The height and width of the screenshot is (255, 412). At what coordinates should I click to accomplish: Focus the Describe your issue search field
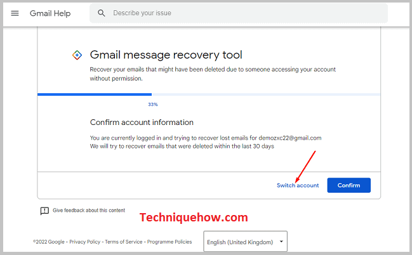(x=239, y=13)
